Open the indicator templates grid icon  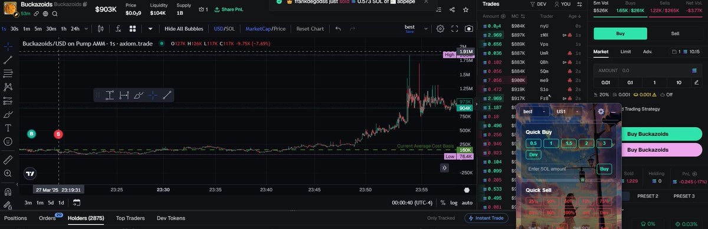pos(133,28)
